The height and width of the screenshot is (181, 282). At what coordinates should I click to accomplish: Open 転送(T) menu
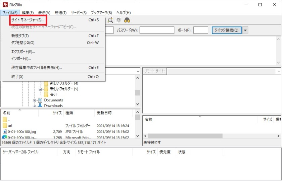61,13
